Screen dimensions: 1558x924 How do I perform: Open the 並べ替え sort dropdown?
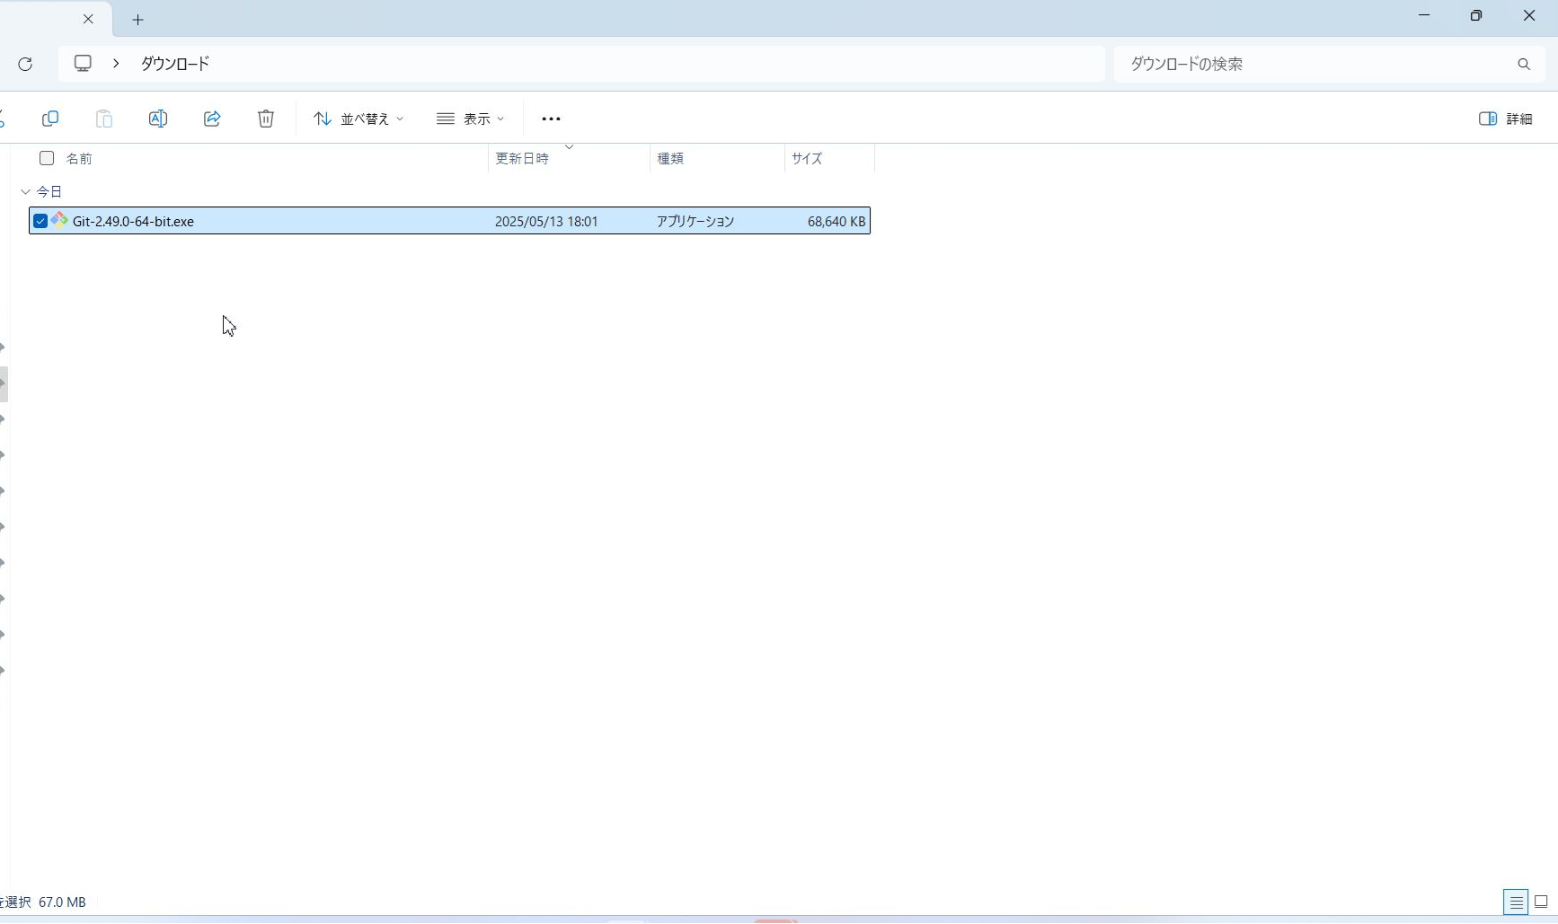tap(359, 119)
